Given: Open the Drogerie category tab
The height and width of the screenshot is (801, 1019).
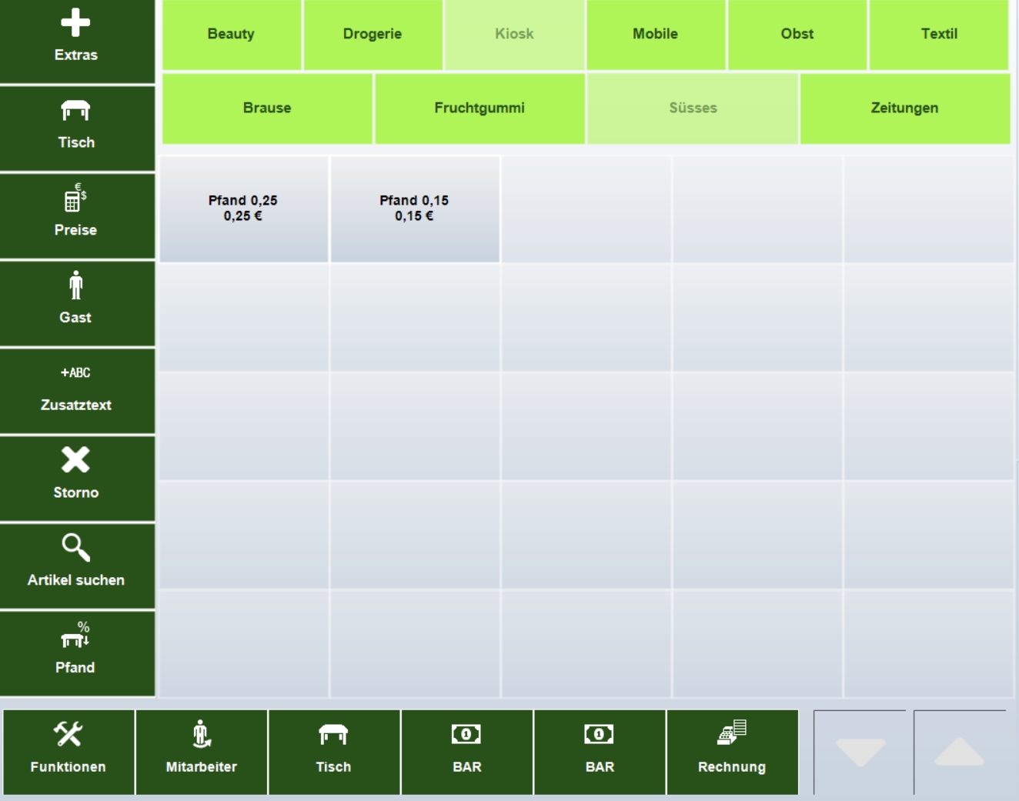Looking at the screenshot, I should [x=373, y=35].
